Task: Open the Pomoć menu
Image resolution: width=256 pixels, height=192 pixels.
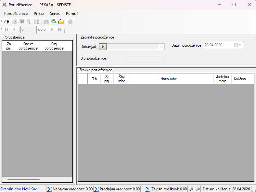Action: tap(72, 14)
